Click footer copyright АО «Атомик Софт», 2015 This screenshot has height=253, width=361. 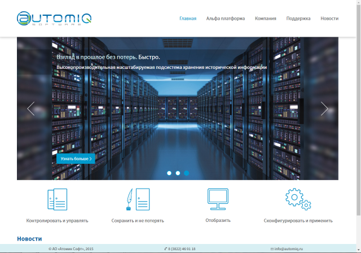[71, 249]
